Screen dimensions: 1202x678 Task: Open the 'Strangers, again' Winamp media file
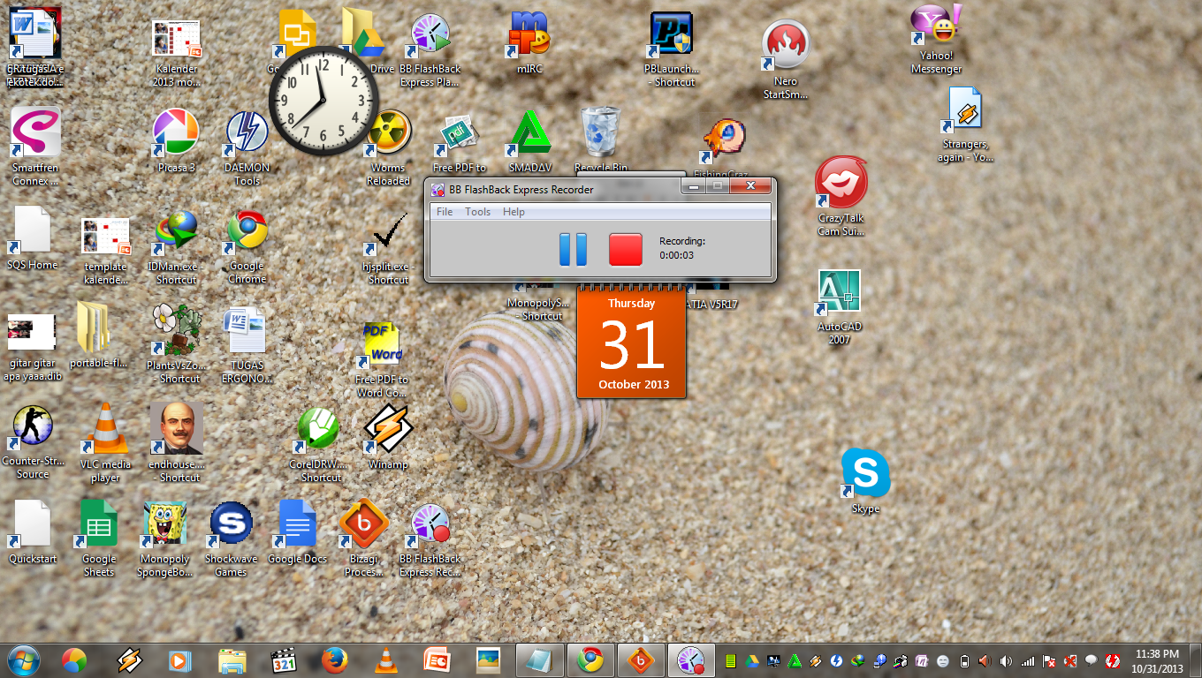[965, 124]
